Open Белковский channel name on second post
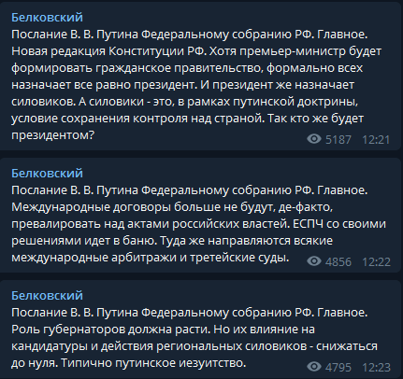 (47, 174)
